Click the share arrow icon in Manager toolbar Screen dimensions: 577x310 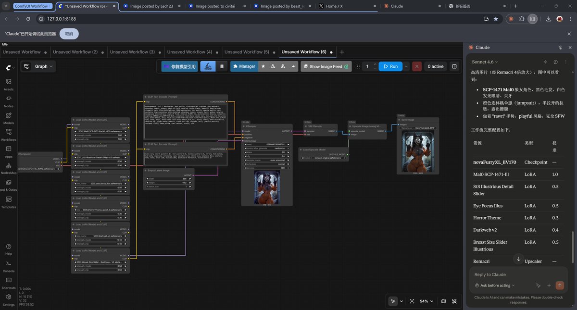[293, 66]
